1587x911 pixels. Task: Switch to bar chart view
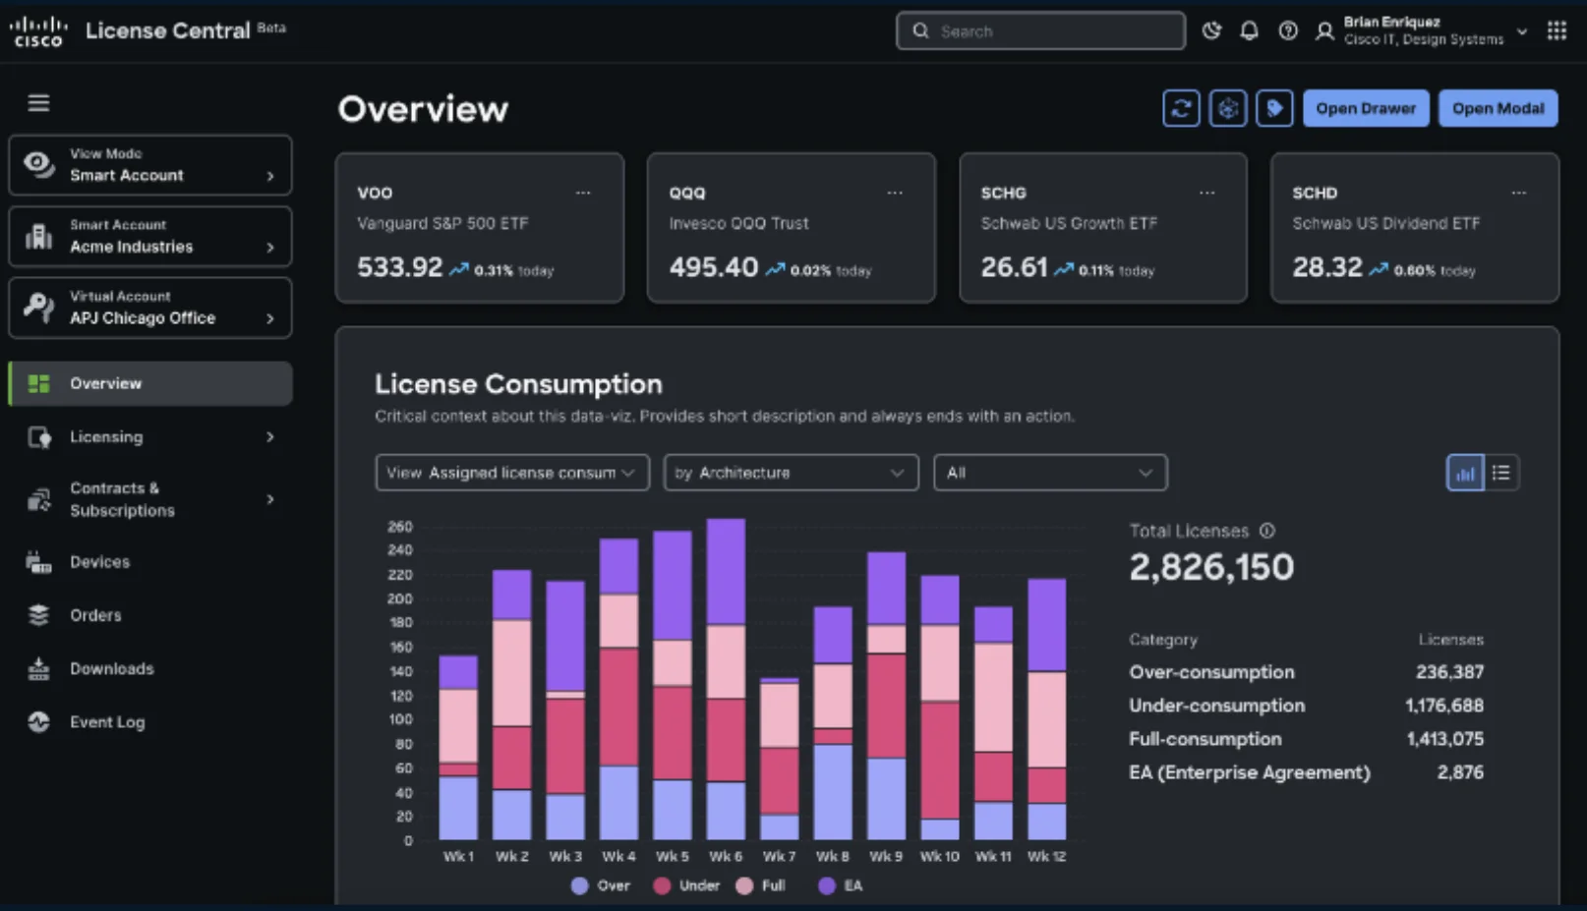(1465, 473)
